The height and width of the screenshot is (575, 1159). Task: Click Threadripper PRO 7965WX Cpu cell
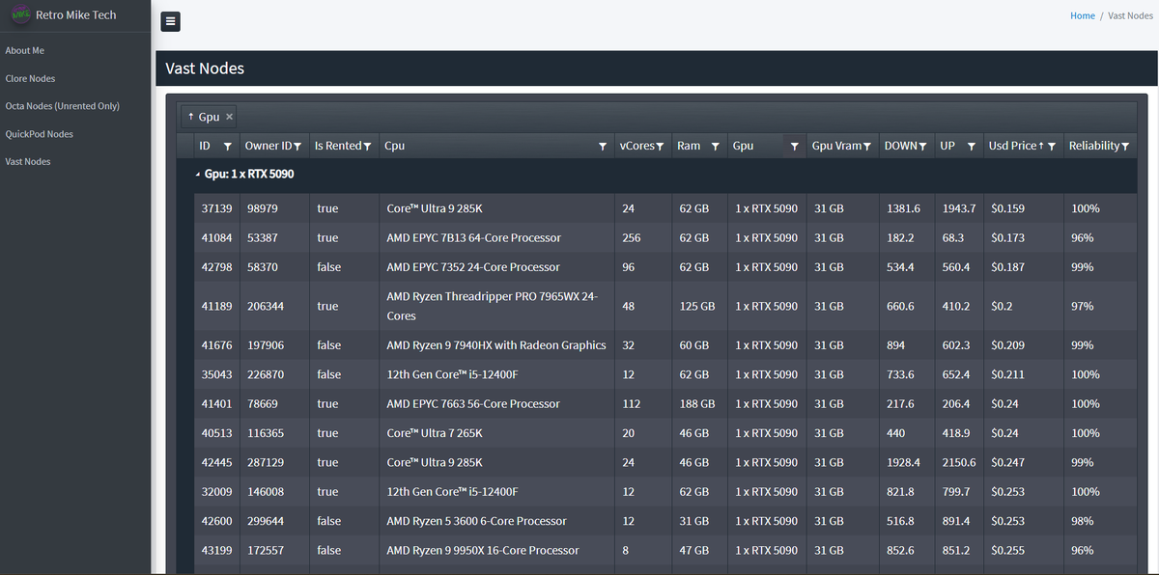pos(497,306)
